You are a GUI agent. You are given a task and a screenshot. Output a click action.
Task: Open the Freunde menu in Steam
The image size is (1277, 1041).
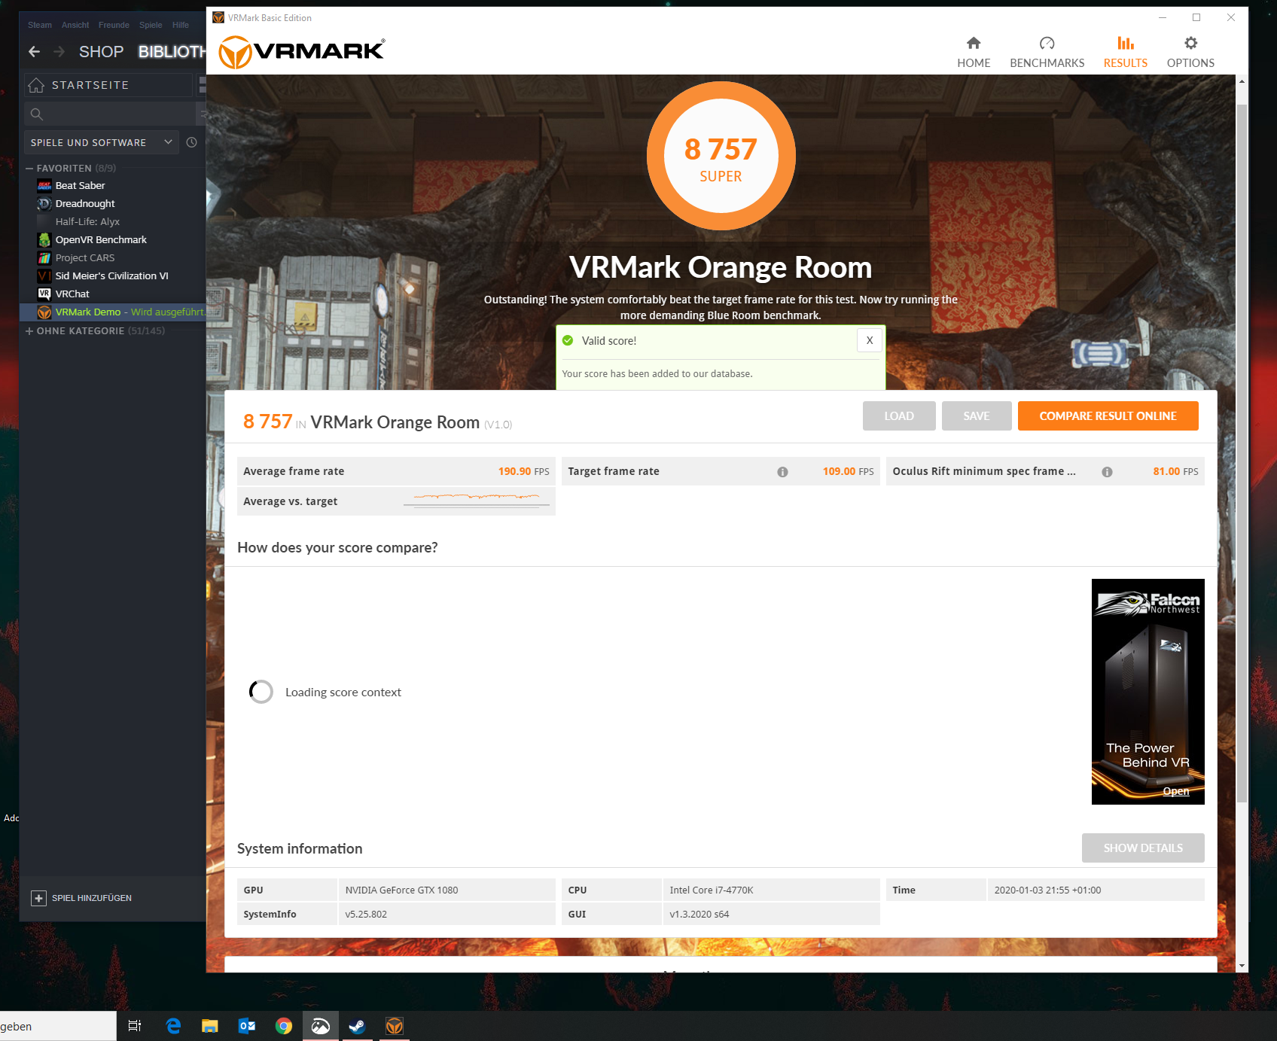[x=114, y=25]
